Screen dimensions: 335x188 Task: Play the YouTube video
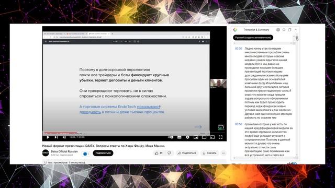click(48, 137)
